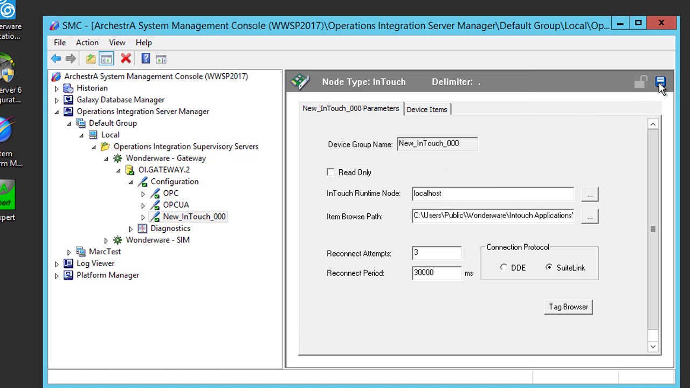Click the Item Browse Path field

click(x=493, y=216)
